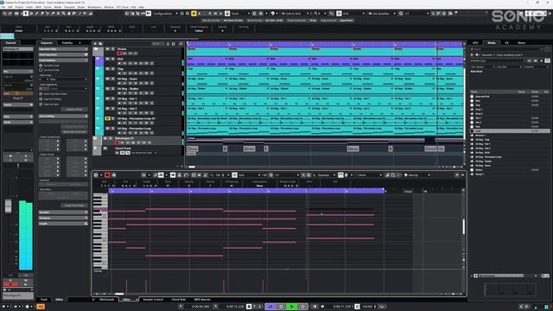Toggle the Snap Live Input checkbox
Viewport: 553px width, 311px height.
coord(41,105)
